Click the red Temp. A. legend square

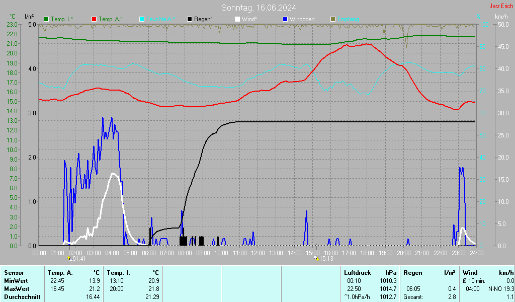(x=94, y=19)
